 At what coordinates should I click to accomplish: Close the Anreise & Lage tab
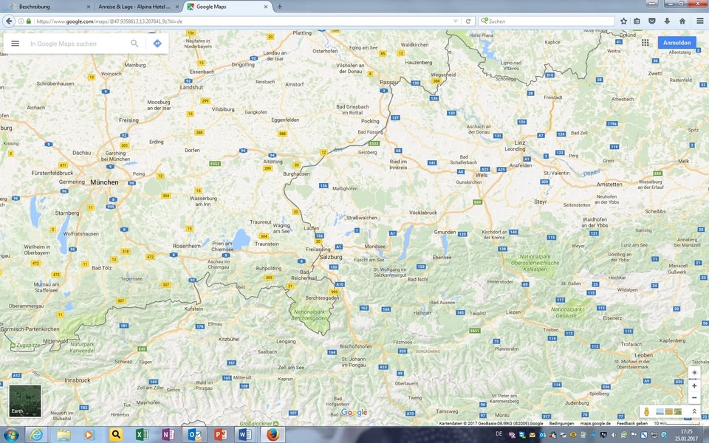[177, 7]
